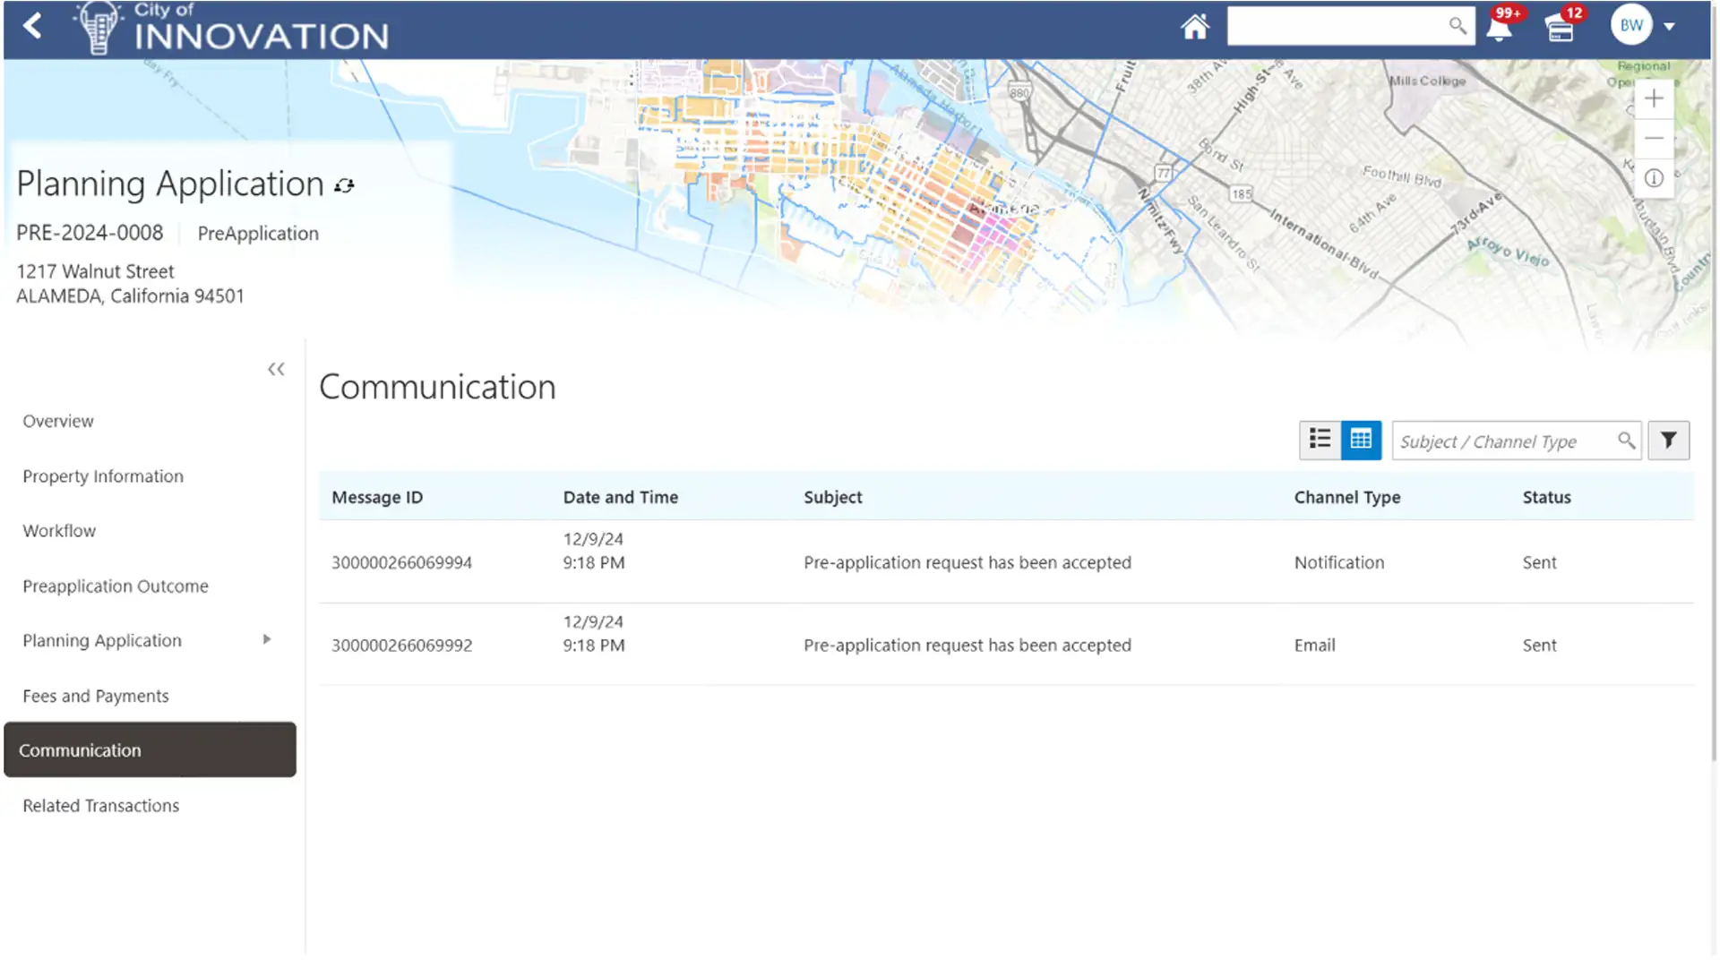Zoom out on the map
The image size is (1720, 967).
click(1654, 138)
